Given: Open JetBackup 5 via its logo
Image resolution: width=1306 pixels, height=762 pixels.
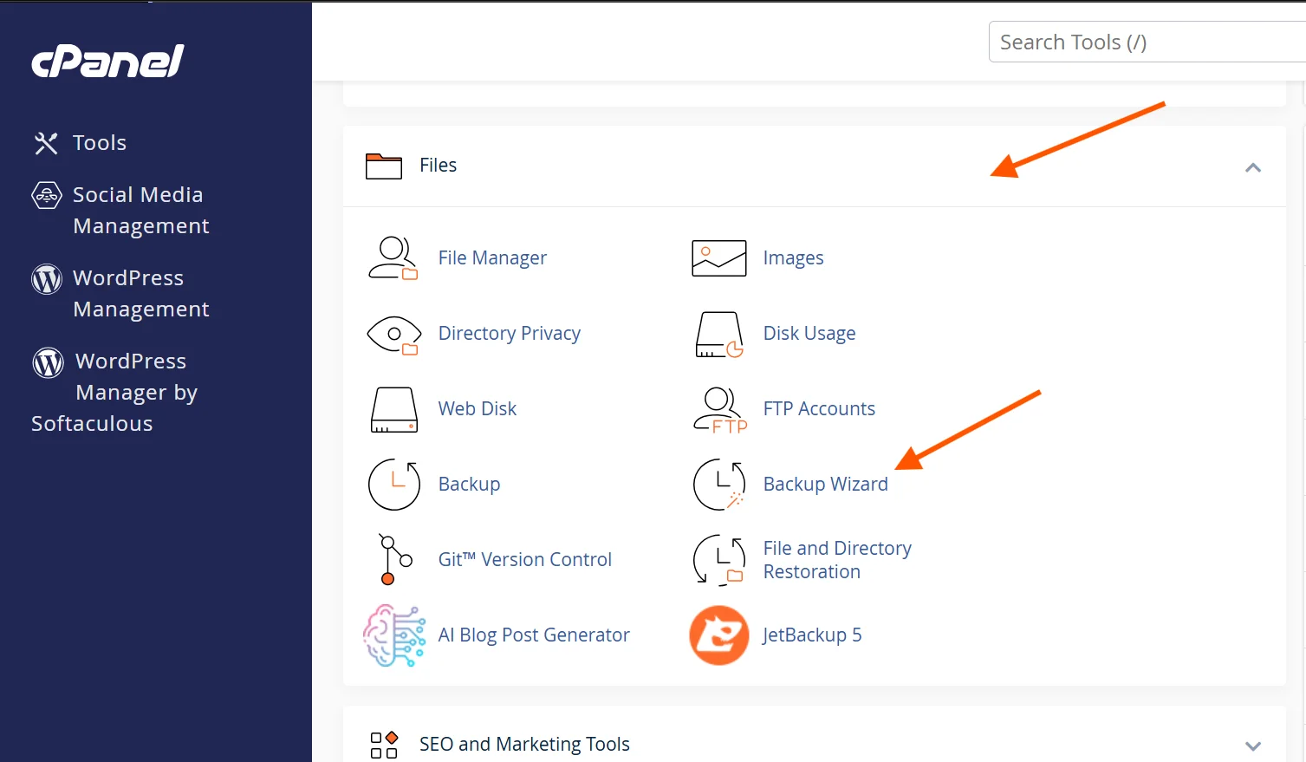Looking at the screenshot, I should (x=718, y=635).
